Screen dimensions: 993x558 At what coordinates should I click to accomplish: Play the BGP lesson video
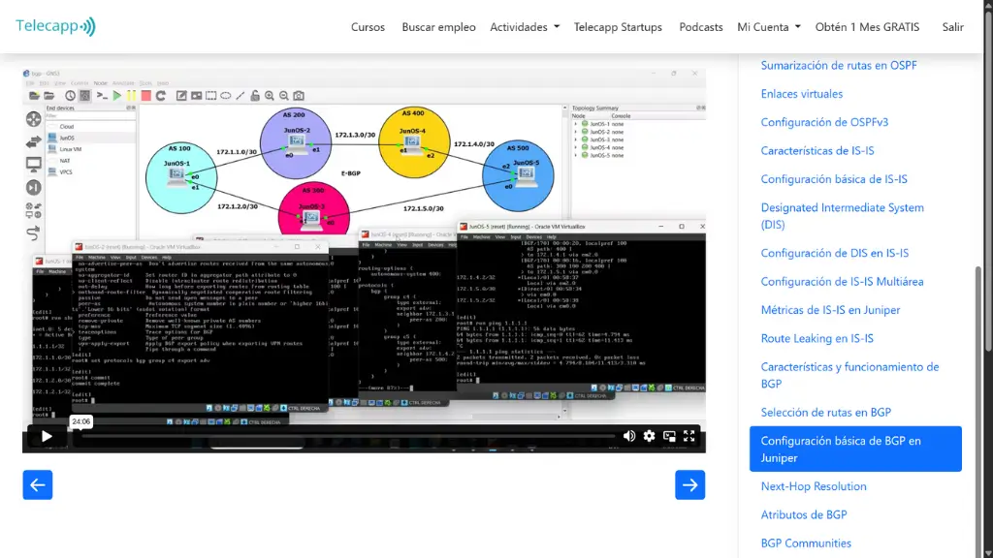pyautogui.click(x=46, y=436)
